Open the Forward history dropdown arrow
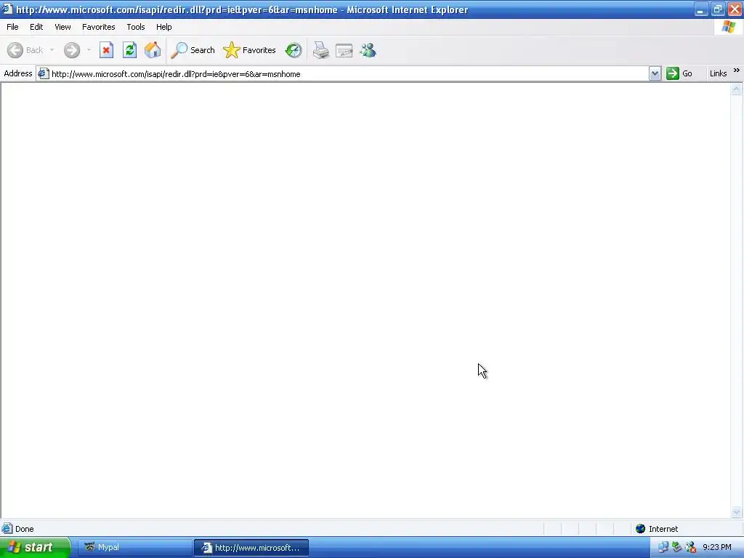The width and height of the screenshot is (744, 558). click(89, 50)
